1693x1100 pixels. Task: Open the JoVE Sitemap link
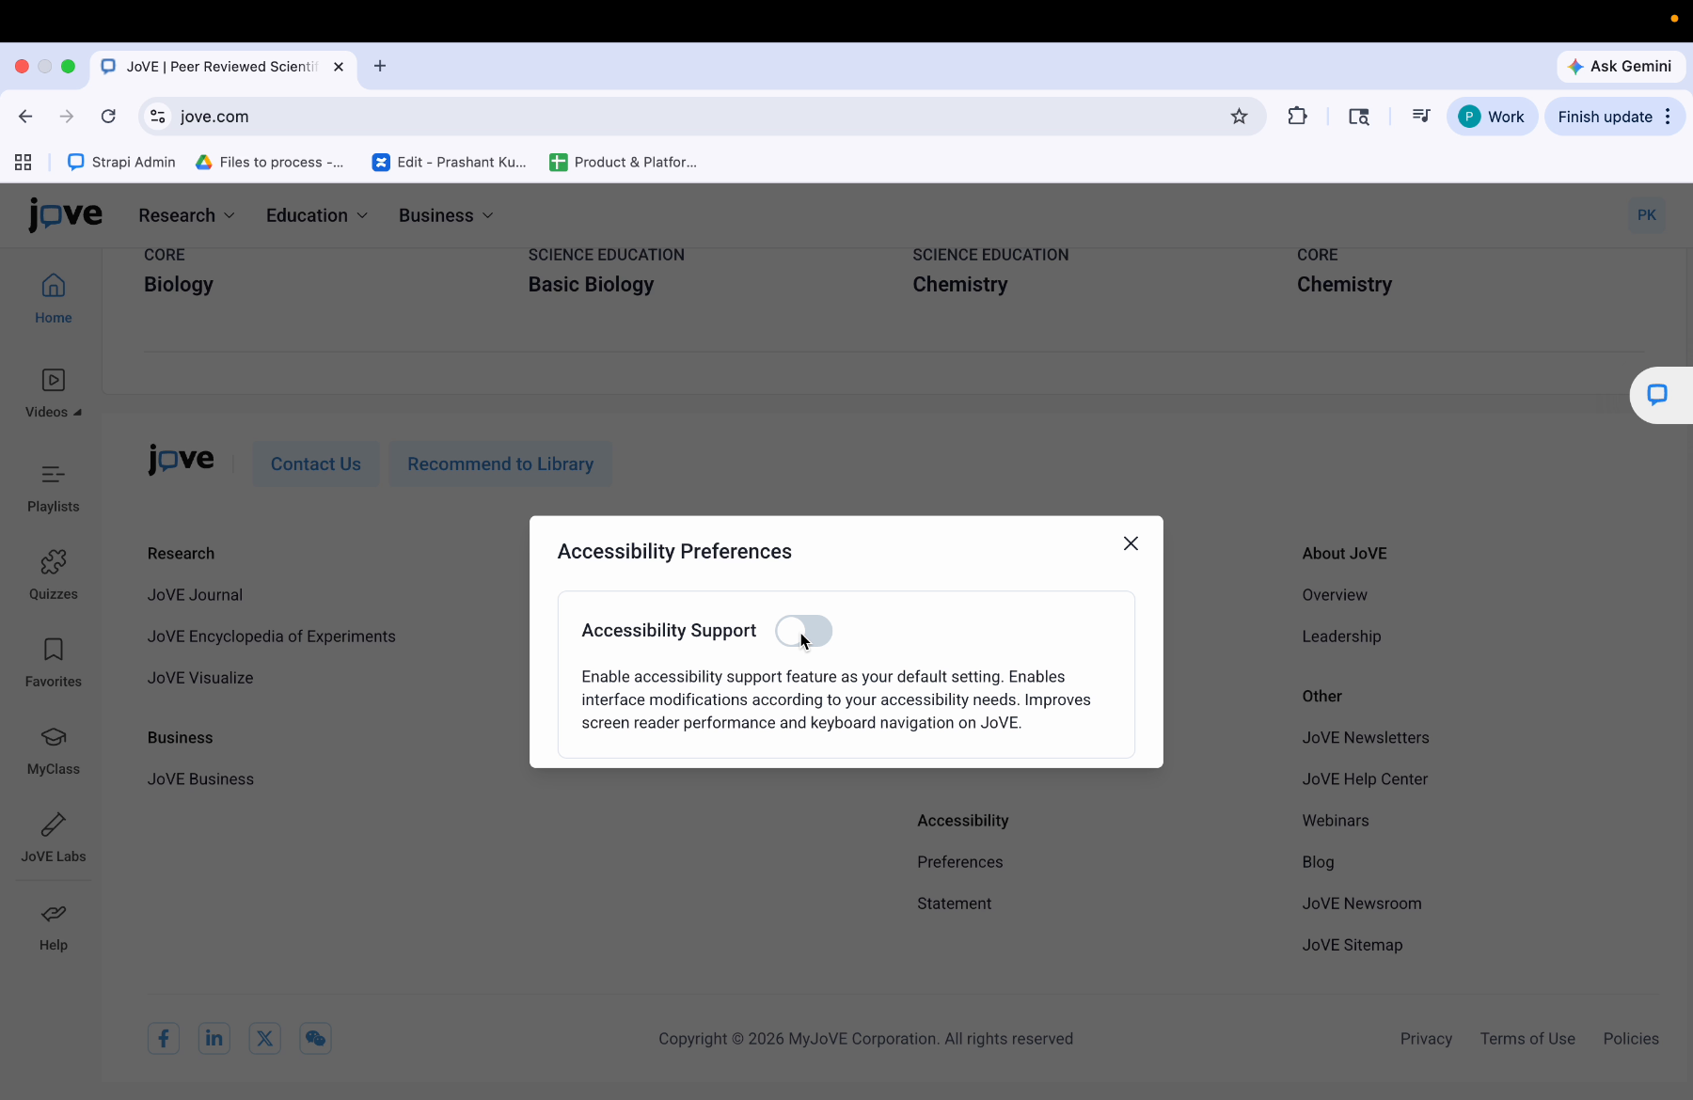click(1353, 945)
